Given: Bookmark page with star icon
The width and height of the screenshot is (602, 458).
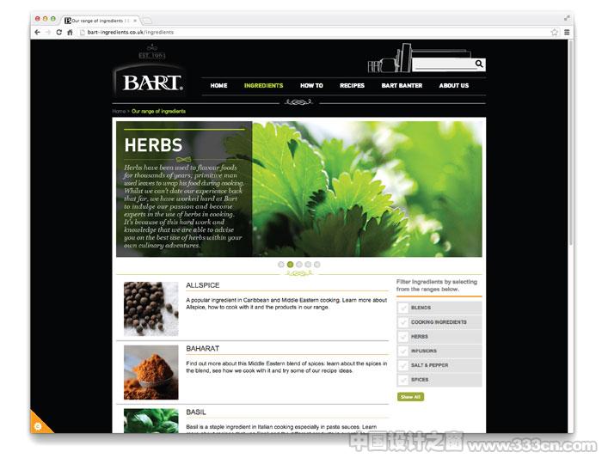Looking at the screenshot, I should coord(555,32).
